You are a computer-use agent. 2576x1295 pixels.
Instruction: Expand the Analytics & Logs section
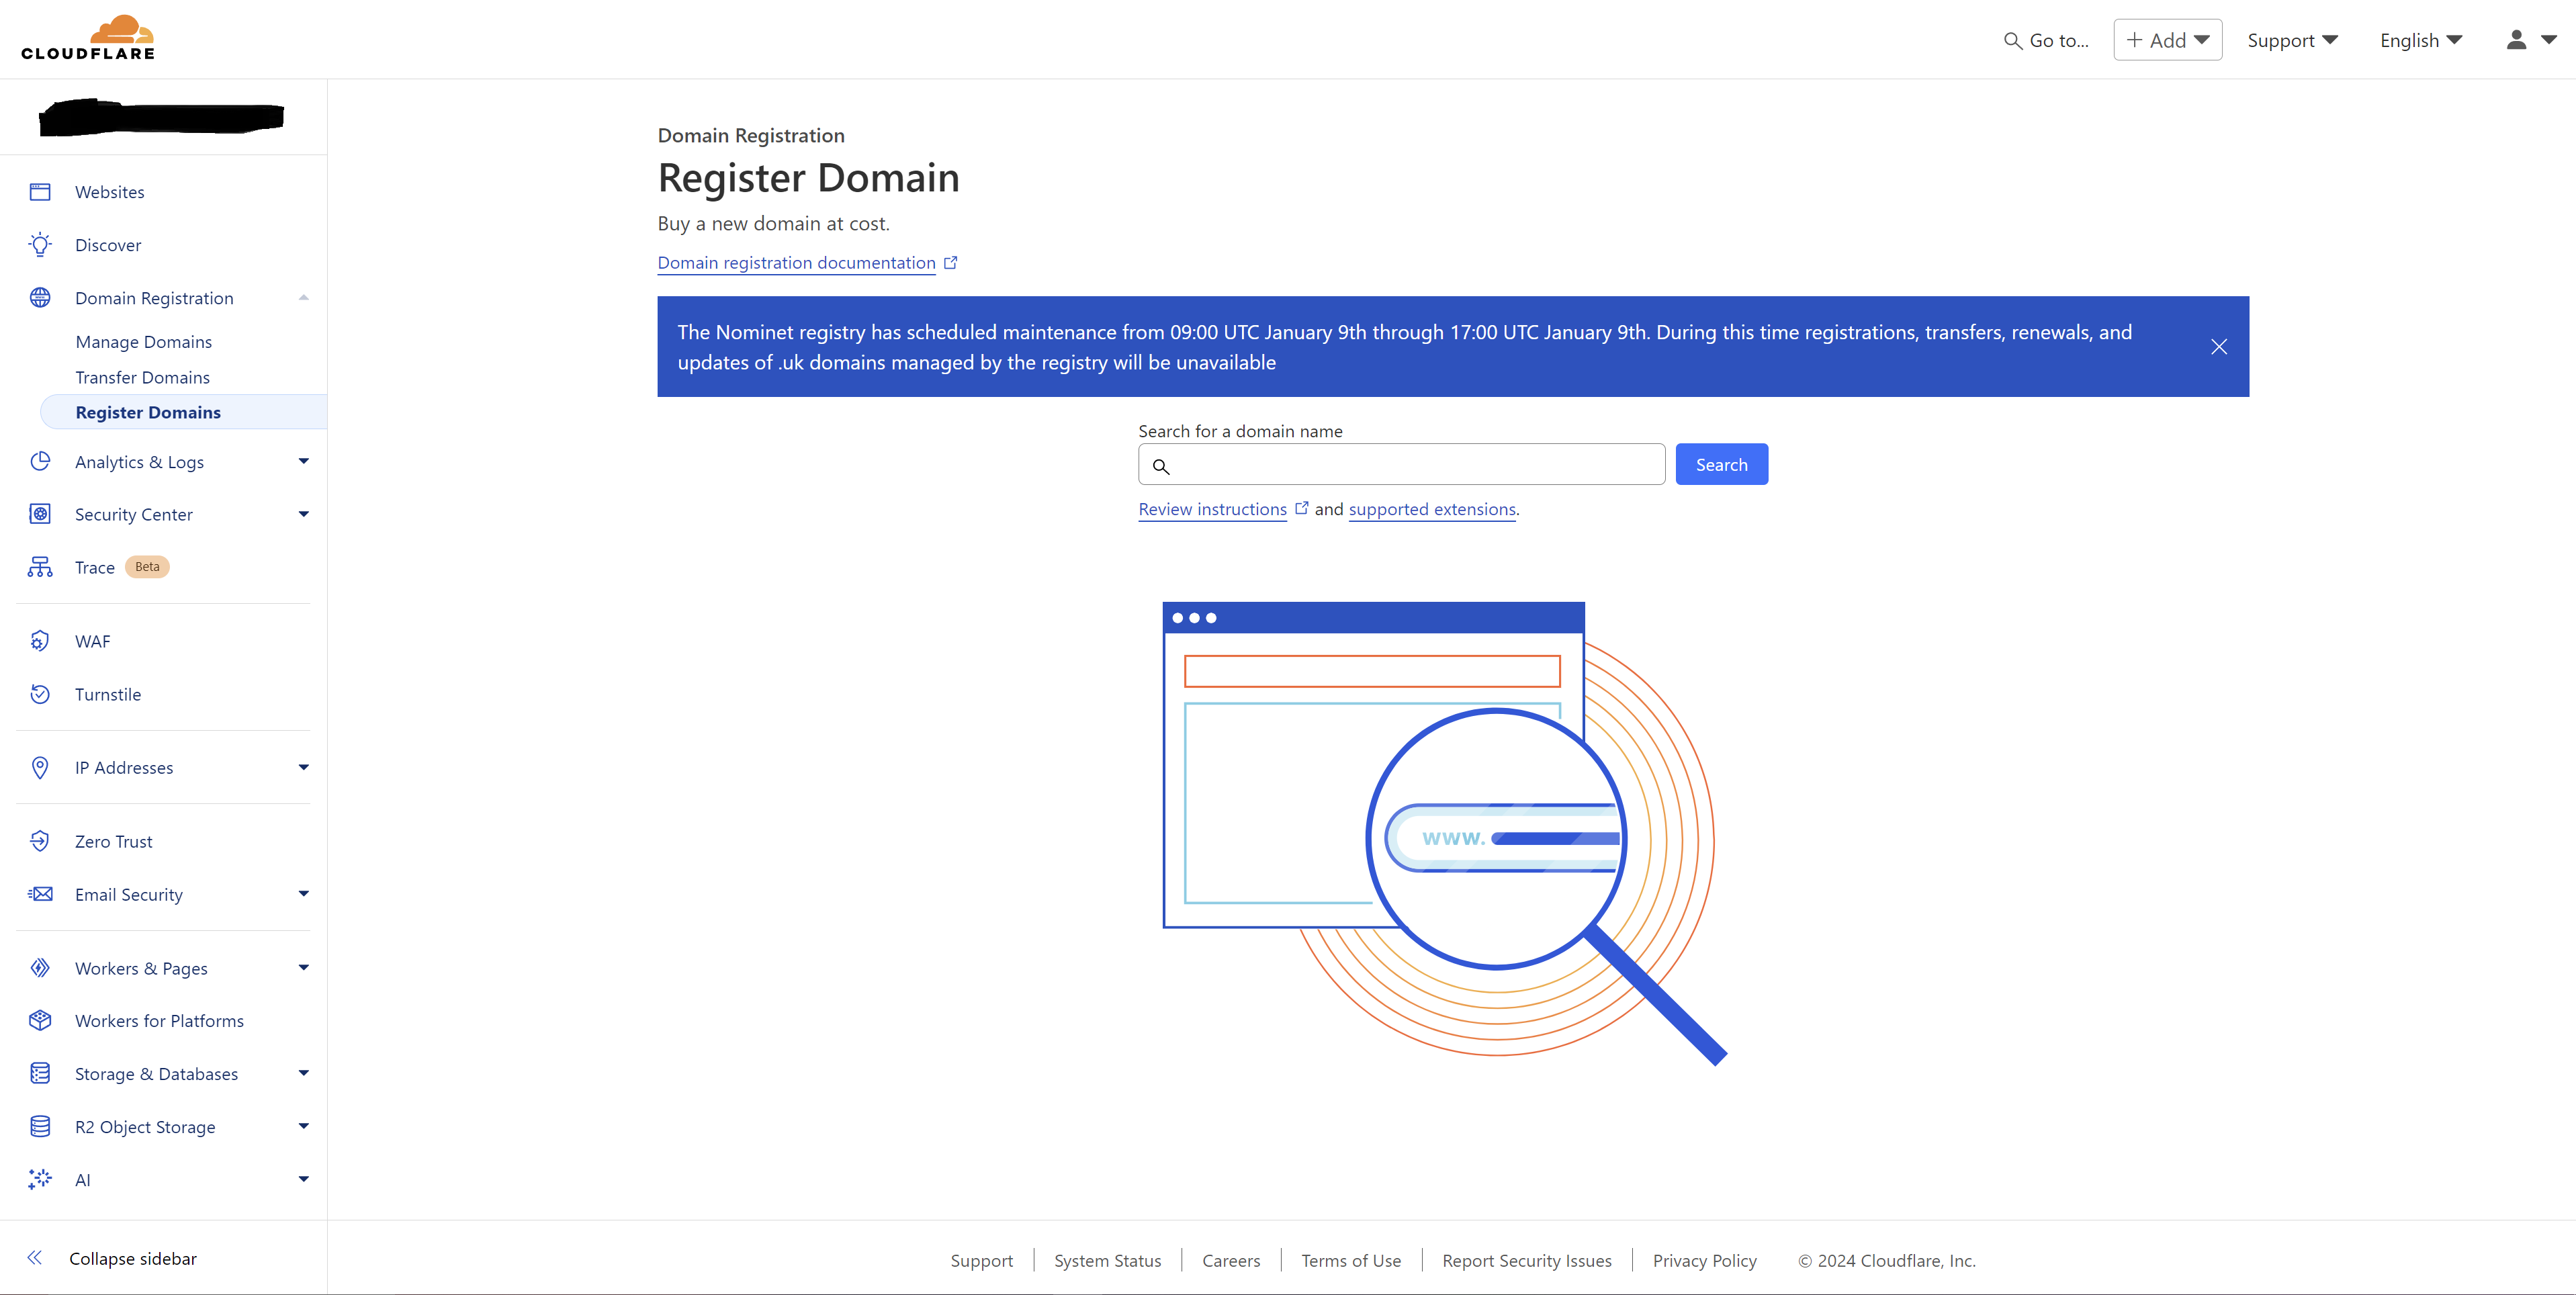tap(303, 461)
